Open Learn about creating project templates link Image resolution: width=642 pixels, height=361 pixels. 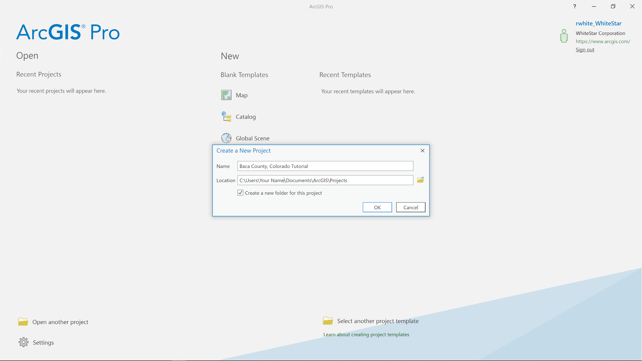[366, 335]
